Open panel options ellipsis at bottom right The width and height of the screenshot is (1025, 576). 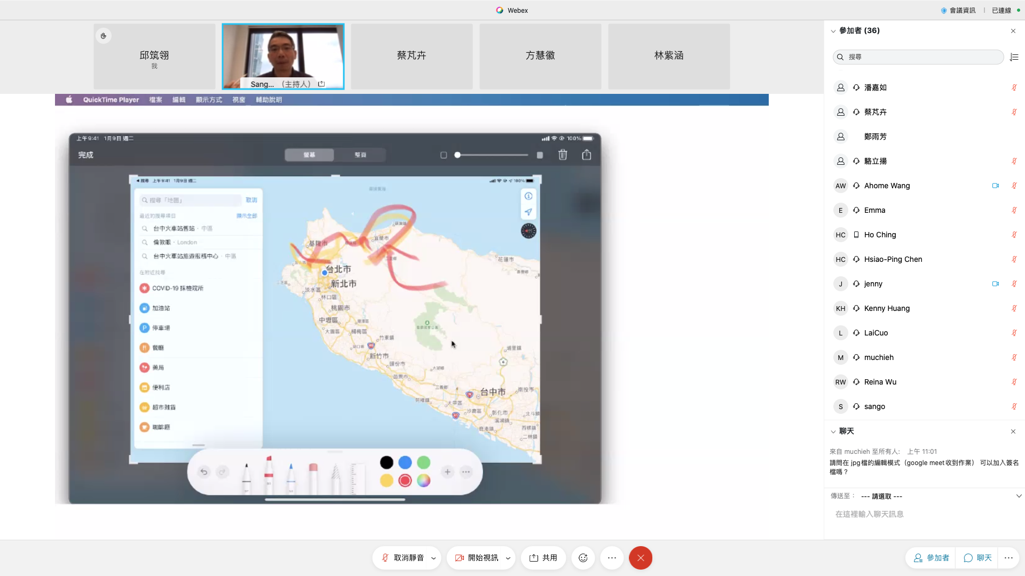(1008, 558)
